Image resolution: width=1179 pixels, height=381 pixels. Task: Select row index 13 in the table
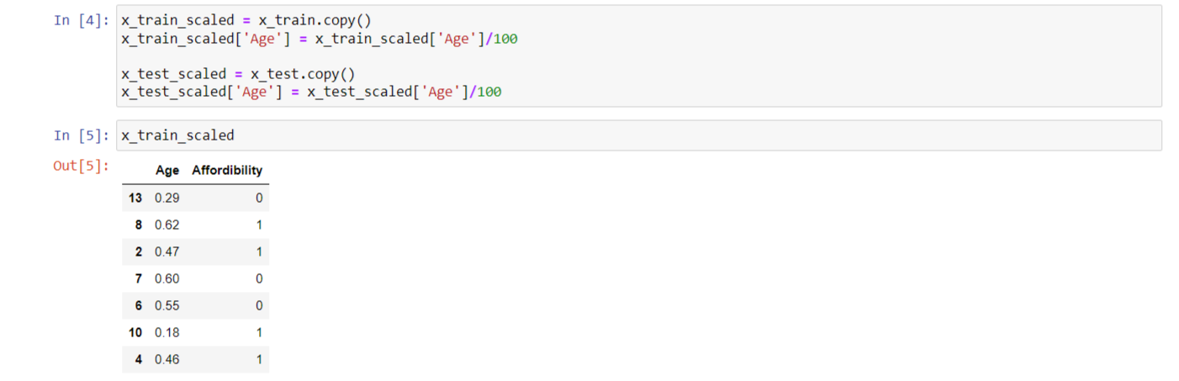(135, 198)
